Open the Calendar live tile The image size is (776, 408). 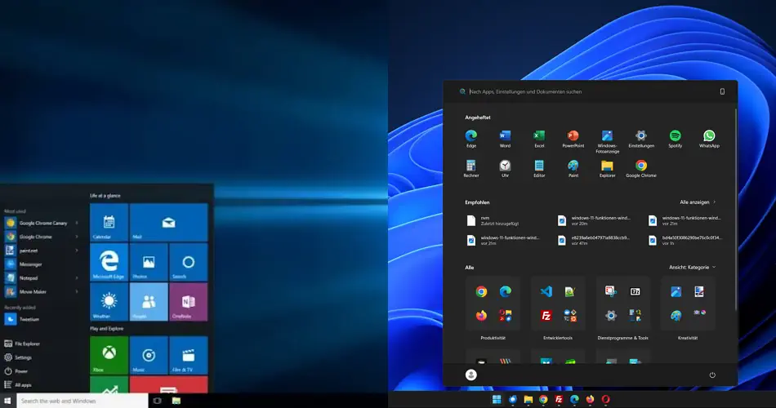[109, 222]
